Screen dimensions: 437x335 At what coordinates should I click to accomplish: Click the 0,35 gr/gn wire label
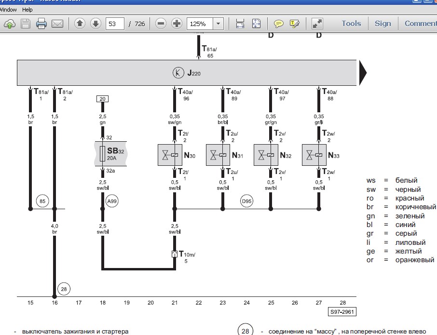[271, 120]
